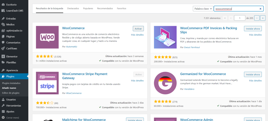Screen dimensions: 268x121
Task: Click '5+ millón instalaciones activas' text
Action: pyautogui.click(x=51, y=61)
